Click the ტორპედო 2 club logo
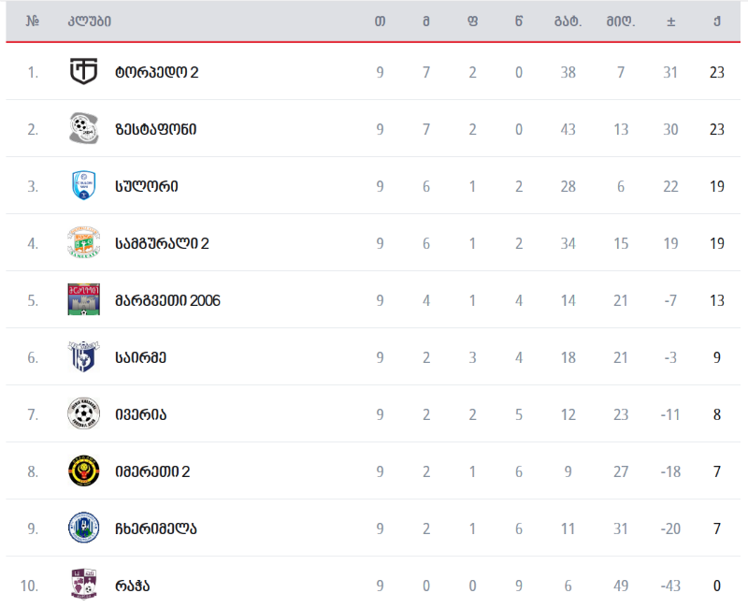 (83, 72)
